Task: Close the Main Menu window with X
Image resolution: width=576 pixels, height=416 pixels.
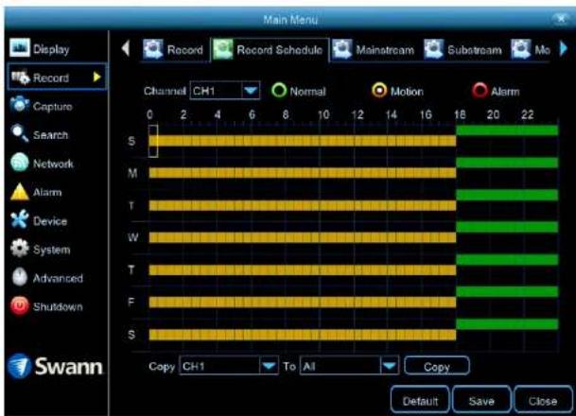Action: coord(561,18)
